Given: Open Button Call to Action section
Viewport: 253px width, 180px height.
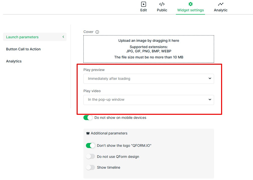Looking at the screenshot, I should (x=23, y=49).
